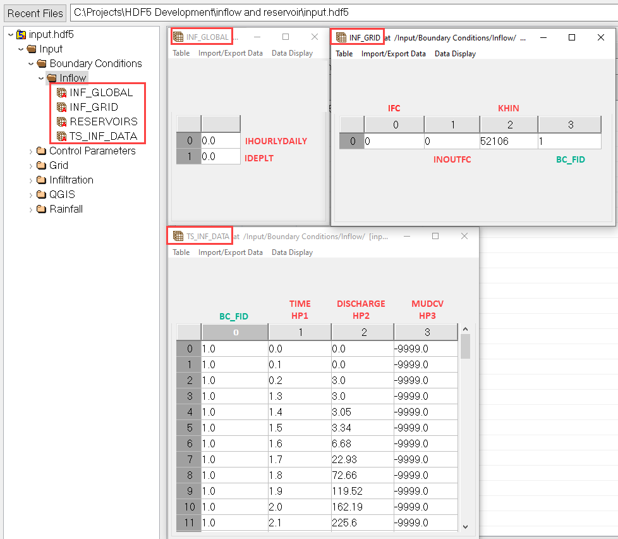618x539 pixels.
Task: Collapse the Inflow group
Action: 41,78
